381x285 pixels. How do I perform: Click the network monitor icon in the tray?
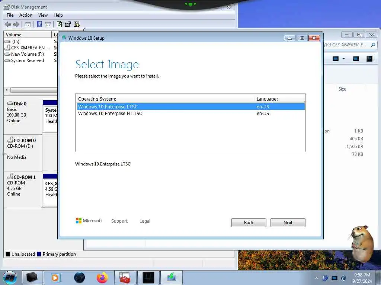pyautogui.click(x=334, y=278)
